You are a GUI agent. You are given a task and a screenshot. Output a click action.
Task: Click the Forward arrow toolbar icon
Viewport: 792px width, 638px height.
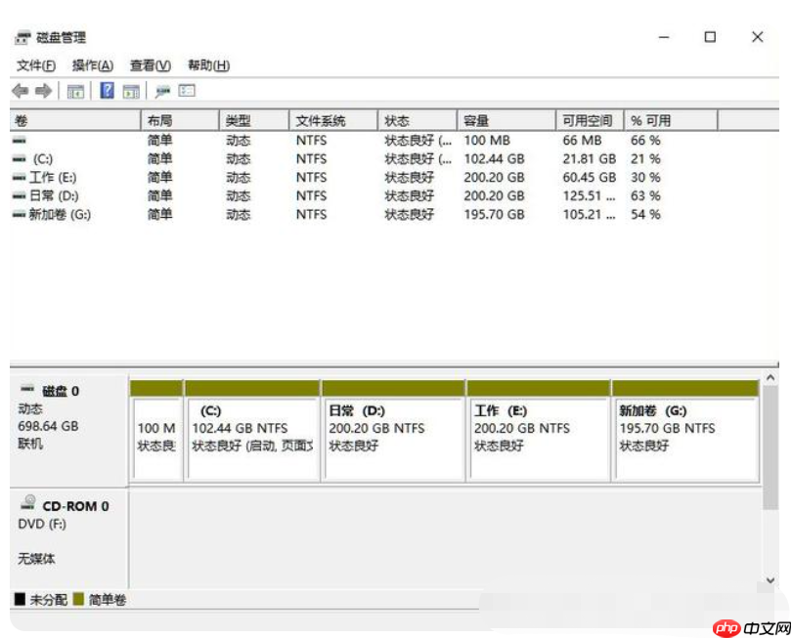[43, 91]
